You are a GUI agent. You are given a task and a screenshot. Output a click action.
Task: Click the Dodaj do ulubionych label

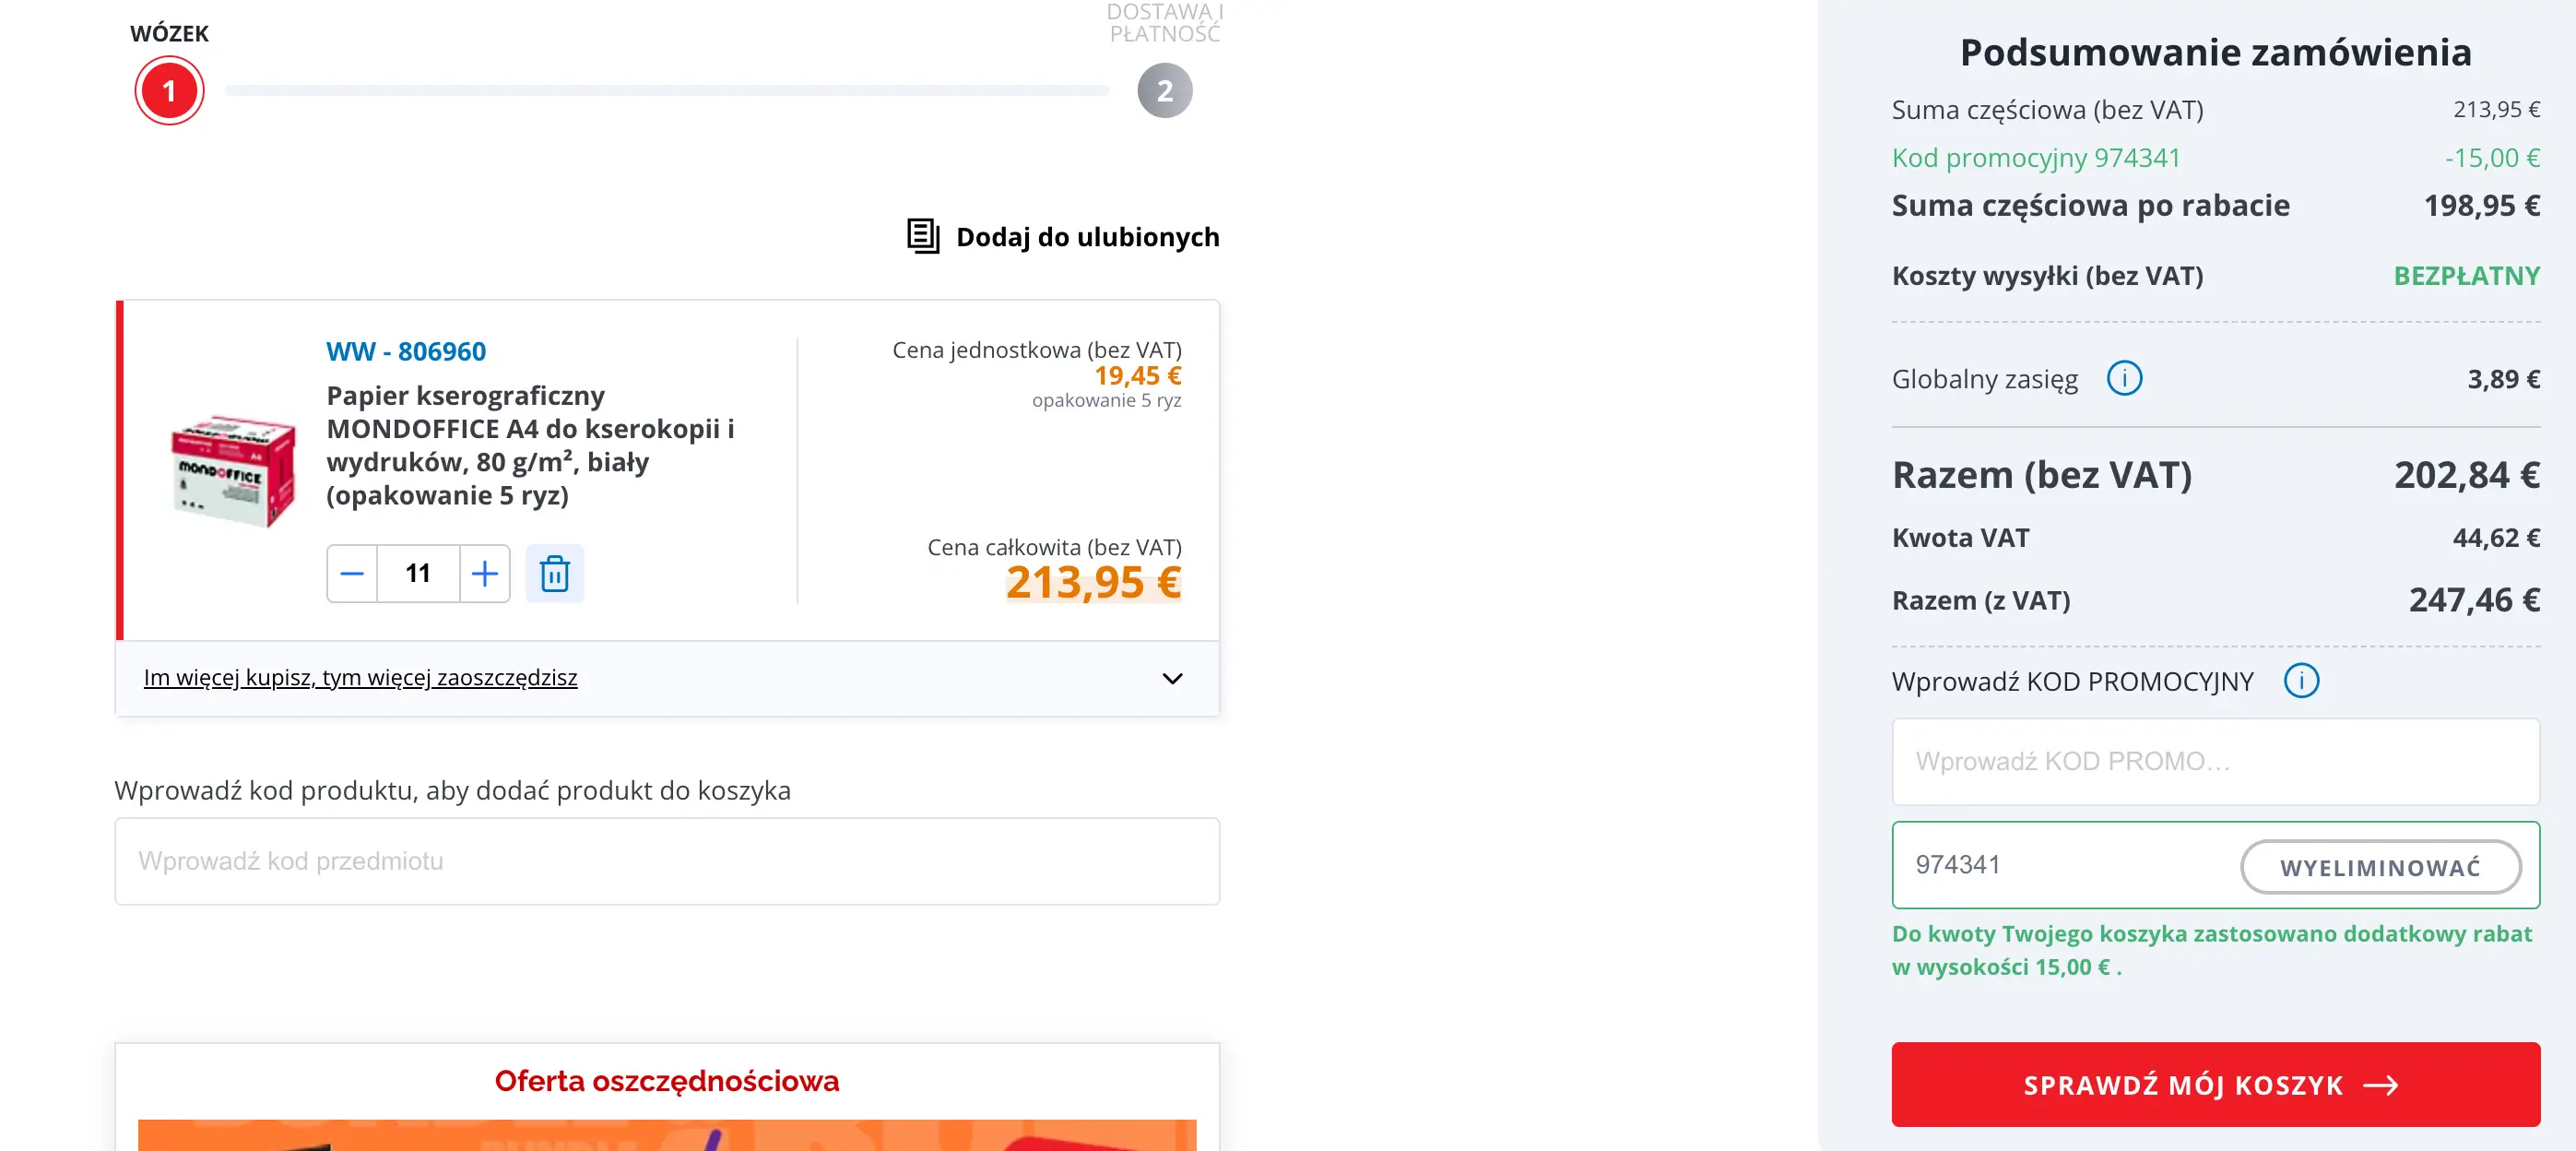pyautogui.click(x=1087, y=237)
